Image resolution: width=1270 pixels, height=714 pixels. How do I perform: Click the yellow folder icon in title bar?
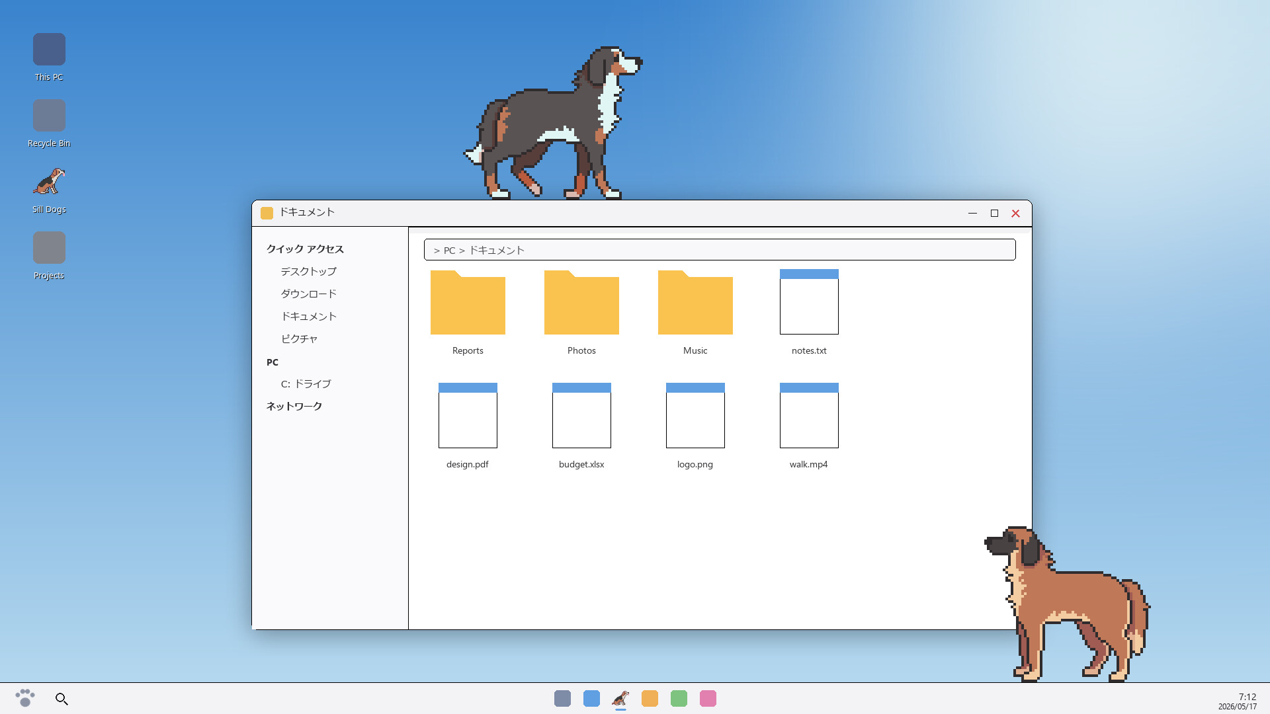[267, 213]
